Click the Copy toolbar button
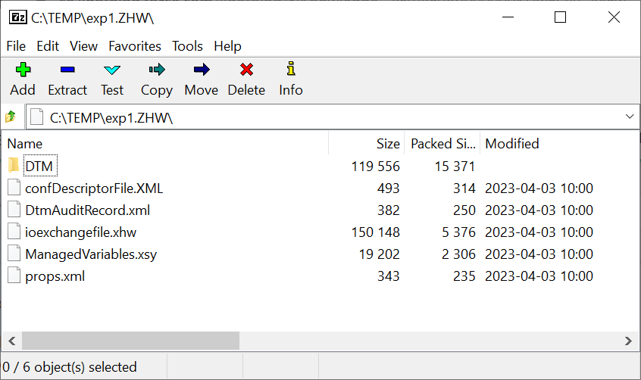This screenshot has height=380, width=641. click(157, 79)
